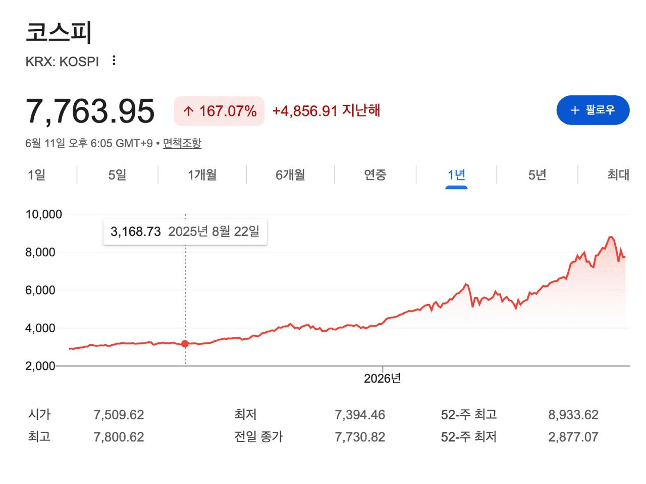The height and width of the screenshot is (484, 646).
Task: Click the 전일 종가 value 7,730.82
Action: (360, 437)
